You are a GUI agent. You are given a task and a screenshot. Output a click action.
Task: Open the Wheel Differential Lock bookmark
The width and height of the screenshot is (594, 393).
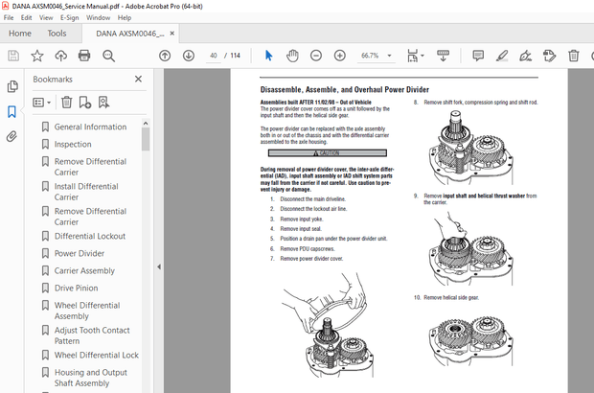97,355
